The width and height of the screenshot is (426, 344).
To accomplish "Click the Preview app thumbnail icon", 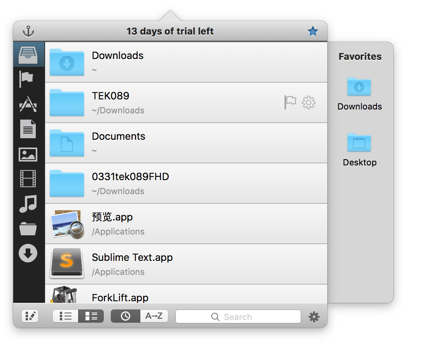I will tap(67, 224).
